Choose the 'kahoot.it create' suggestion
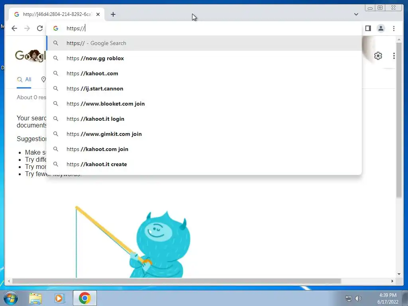 point(204,164)
